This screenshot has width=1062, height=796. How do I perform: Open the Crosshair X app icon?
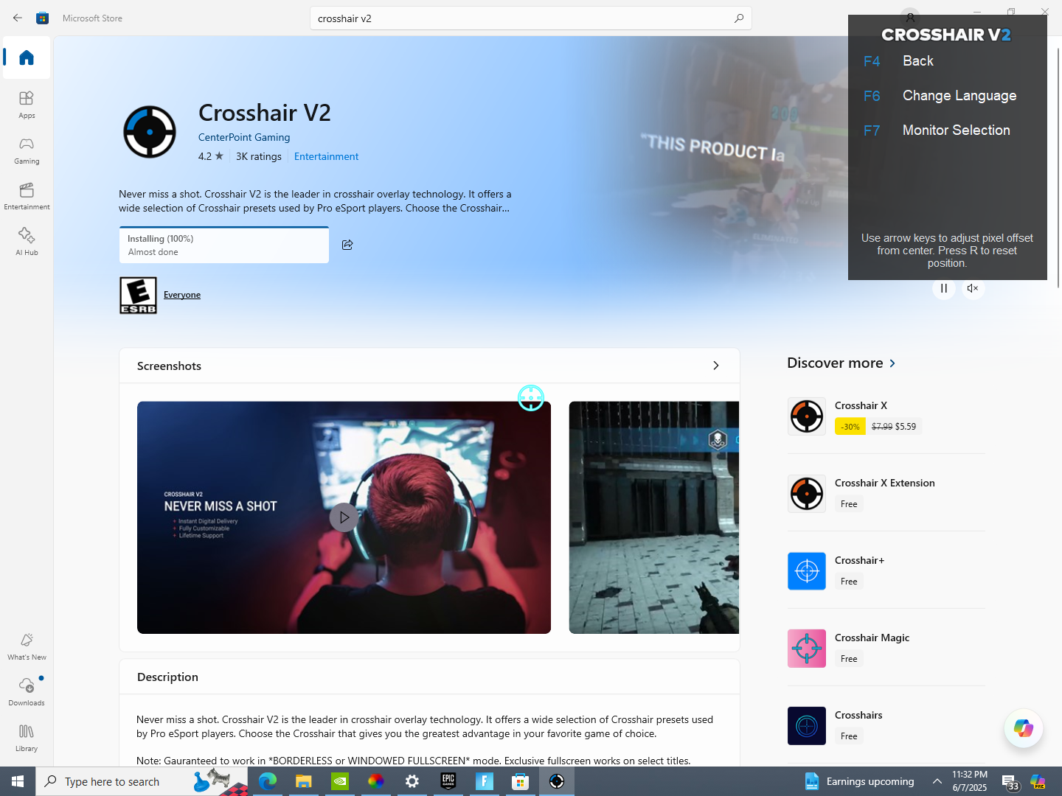pyautogui.click(x=807, y=416)
